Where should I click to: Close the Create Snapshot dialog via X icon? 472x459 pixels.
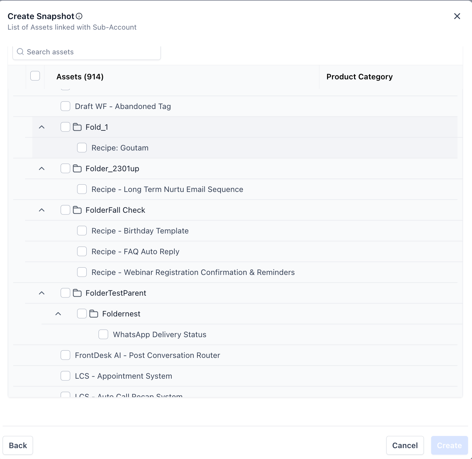click(x=457, y=16)
